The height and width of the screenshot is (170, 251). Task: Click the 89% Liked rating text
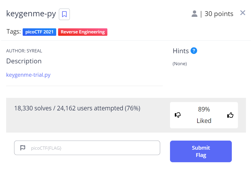coord(204,115)
